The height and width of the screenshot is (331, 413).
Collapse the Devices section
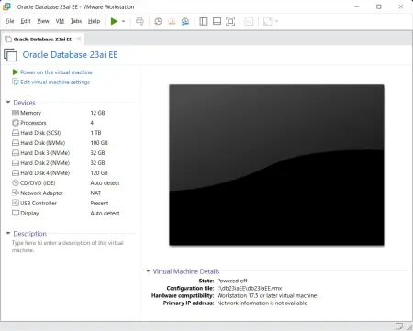click(x=8, y=102)
